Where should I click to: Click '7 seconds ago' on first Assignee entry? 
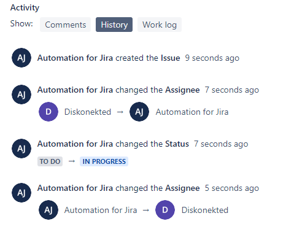232,90
